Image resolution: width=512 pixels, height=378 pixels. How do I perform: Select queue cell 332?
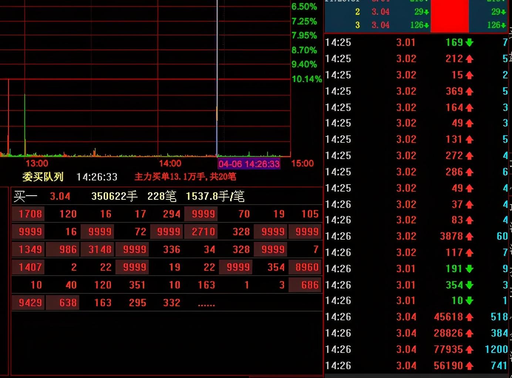(x=172, y=303)
